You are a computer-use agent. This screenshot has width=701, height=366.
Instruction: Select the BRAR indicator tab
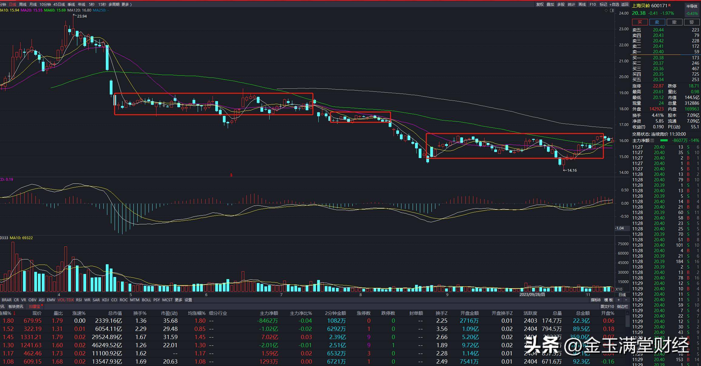coord(7,300)
